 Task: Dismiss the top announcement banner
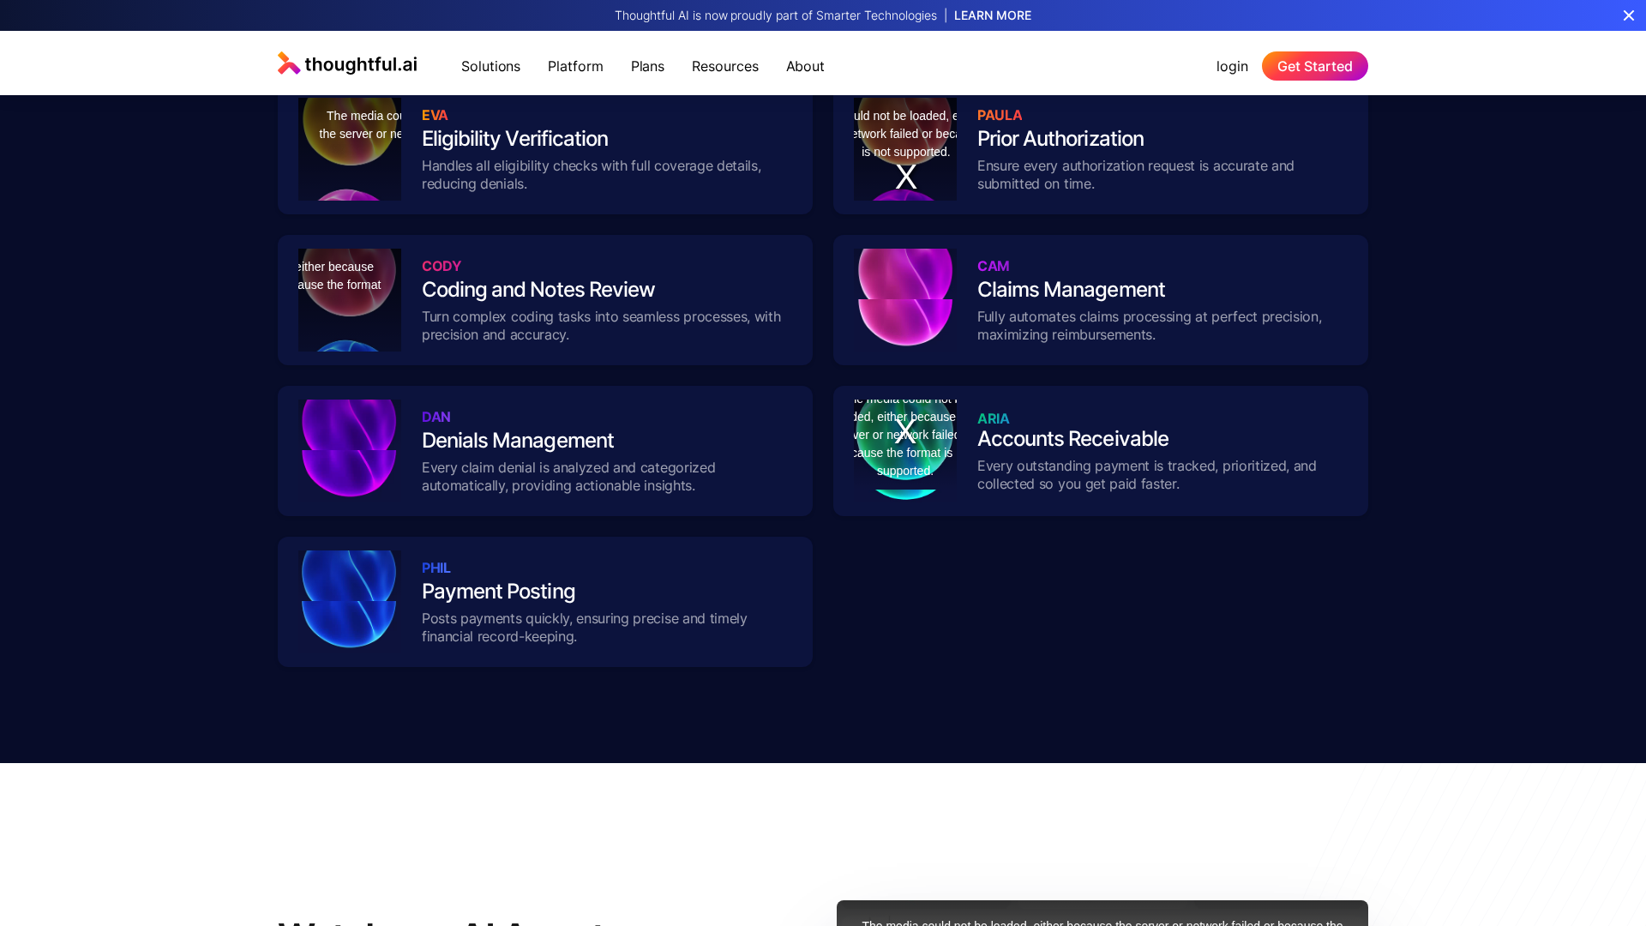[x=1628, y=15]
